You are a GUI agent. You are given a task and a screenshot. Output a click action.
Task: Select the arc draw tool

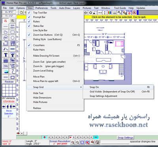point(6,38)
